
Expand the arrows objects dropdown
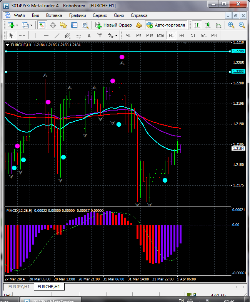(116, 35)
